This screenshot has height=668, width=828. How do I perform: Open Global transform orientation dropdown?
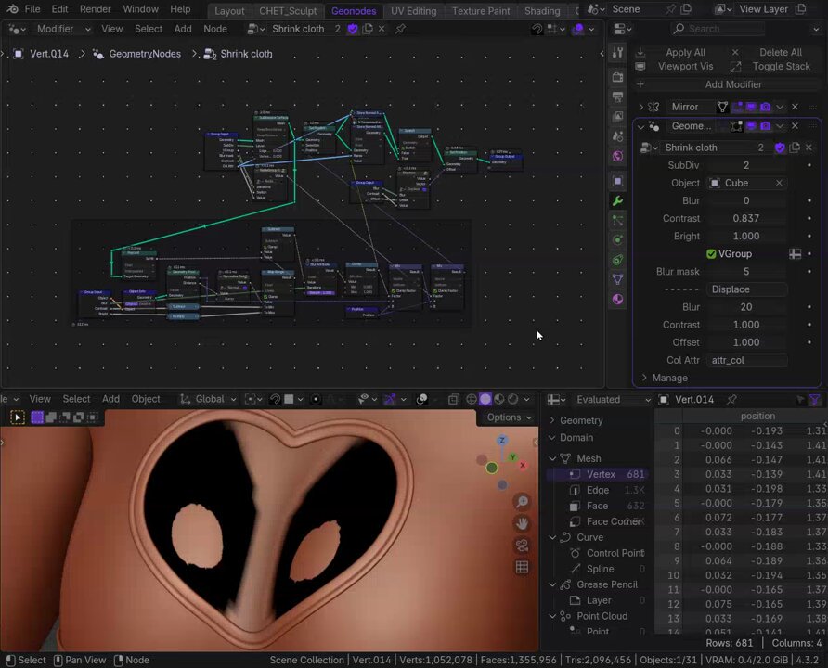click(x=209, y=400)
